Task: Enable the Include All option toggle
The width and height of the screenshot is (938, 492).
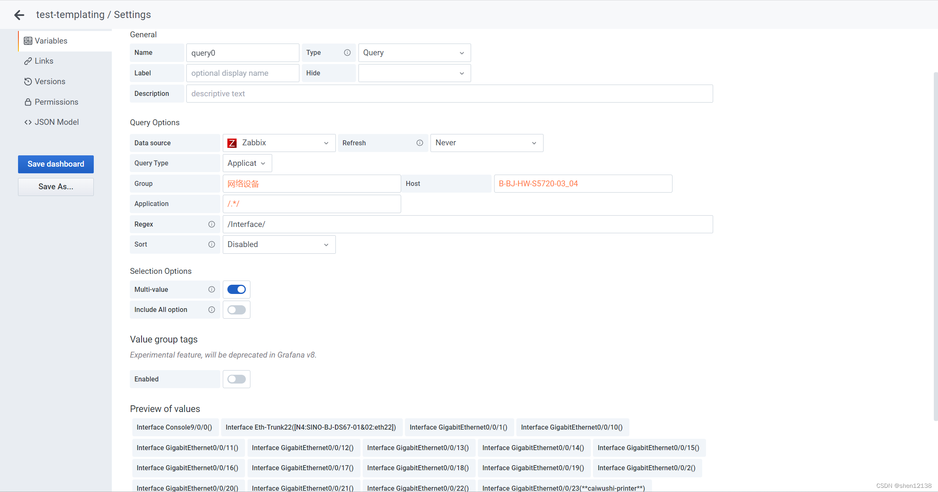Action: 236,309
